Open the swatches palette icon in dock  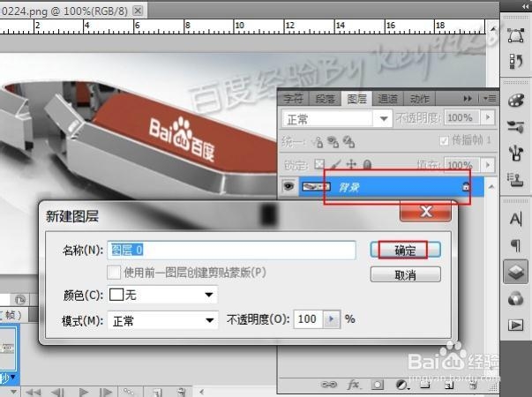point(516,101)
